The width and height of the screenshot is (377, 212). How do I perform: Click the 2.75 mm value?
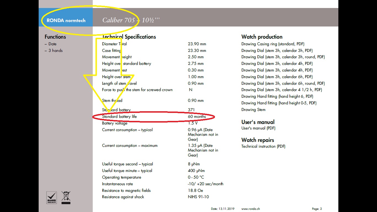[x=196, y=63]
